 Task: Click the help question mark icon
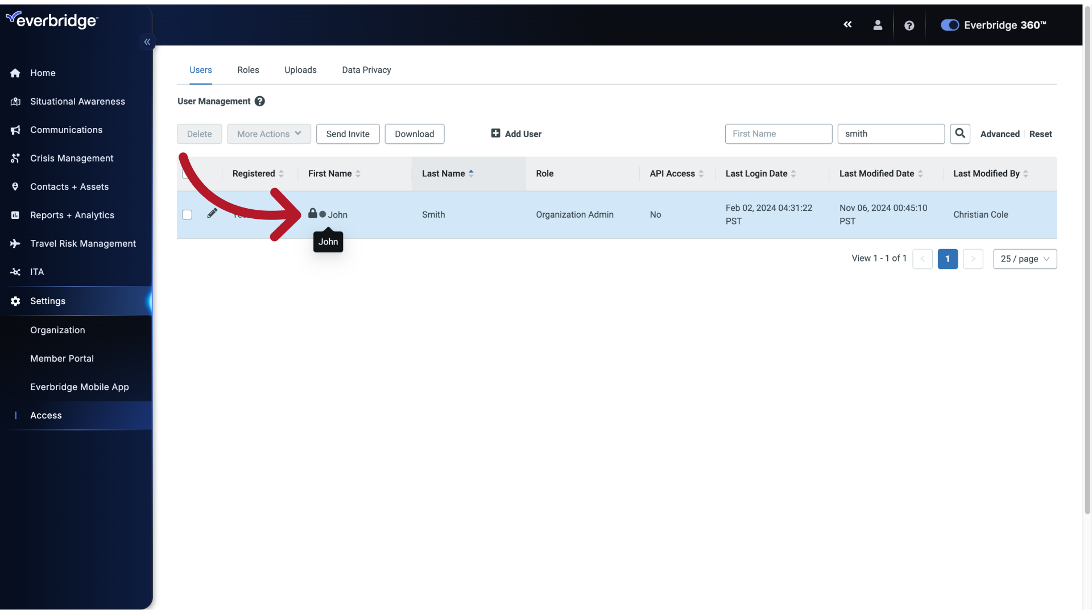[x=909, y=24]
